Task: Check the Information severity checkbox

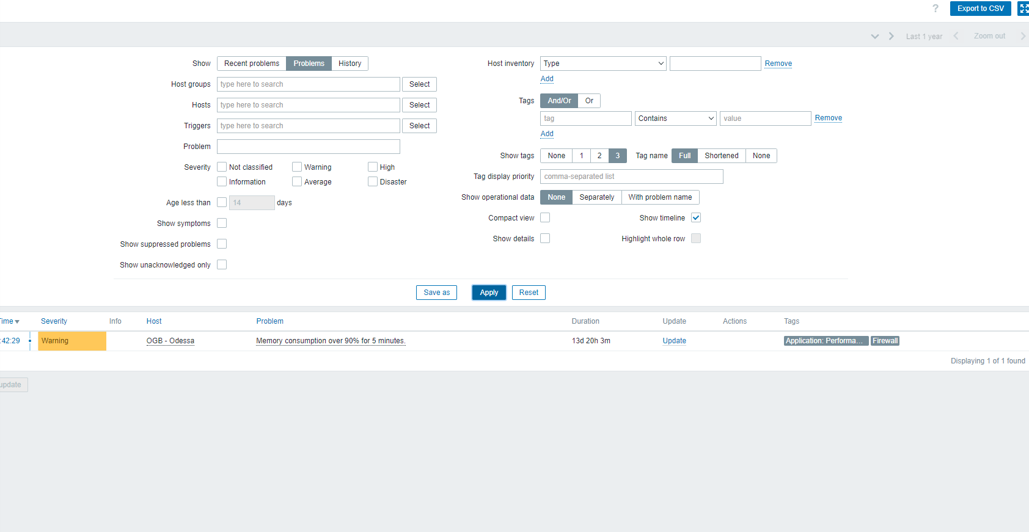Action: [222, 181]
